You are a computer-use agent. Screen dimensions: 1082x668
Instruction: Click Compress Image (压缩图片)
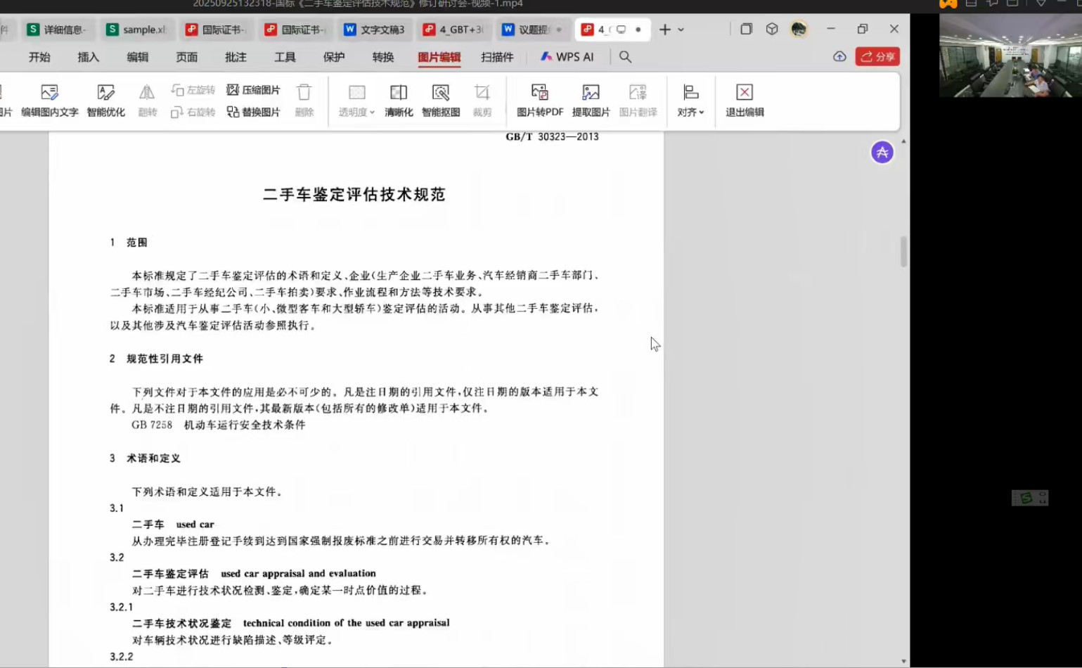coord(253,90)
